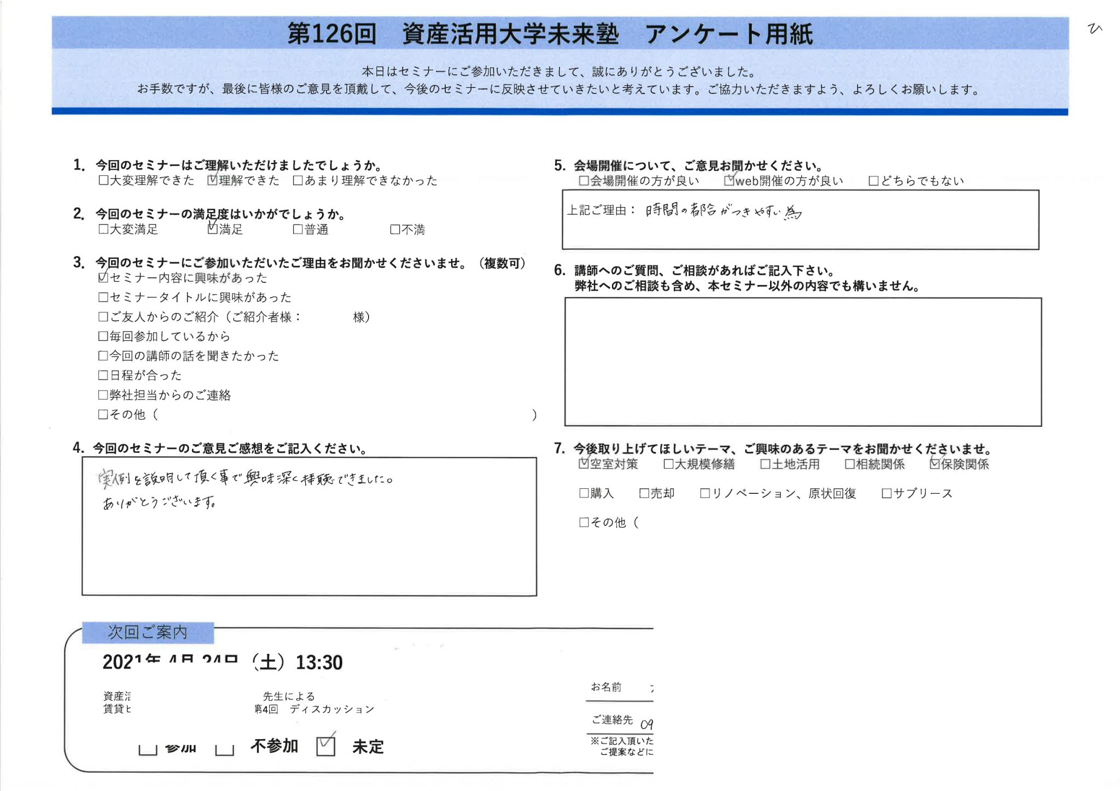1120x791 pixels.
Task: Toggle the セミナー内容に興味があった checkbox
Action: (103, 278)
